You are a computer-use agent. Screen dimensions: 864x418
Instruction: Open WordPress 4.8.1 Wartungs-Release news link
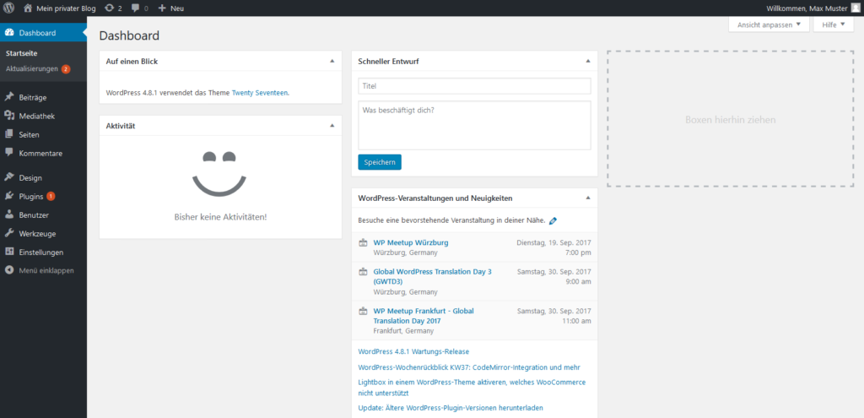point(413,351)
